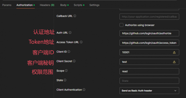
Task: Click the Access Token URL label text
Action: click(68, 42)
